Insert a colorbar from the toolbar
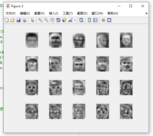 89,20
